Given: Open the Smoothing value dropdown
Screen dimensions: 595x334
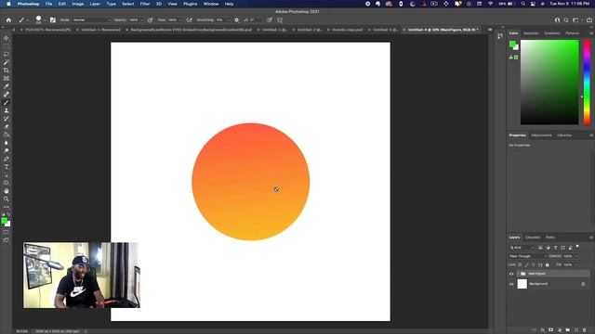Looking at the screenshot, I should [x=228, y=20].
